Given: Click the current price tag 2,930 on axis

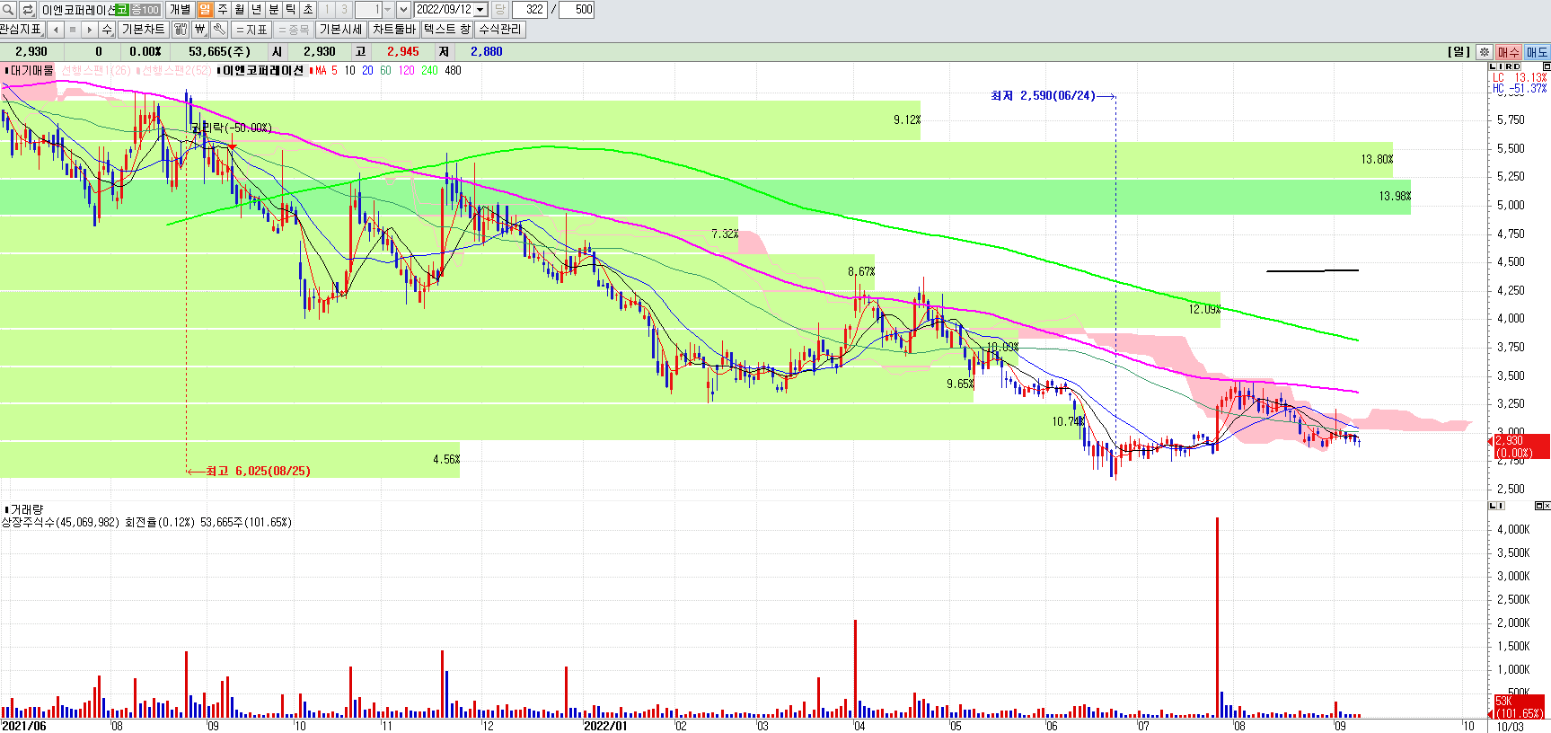Looking at the screenshot, I should pyautogui.click(x=1520, y=446).
